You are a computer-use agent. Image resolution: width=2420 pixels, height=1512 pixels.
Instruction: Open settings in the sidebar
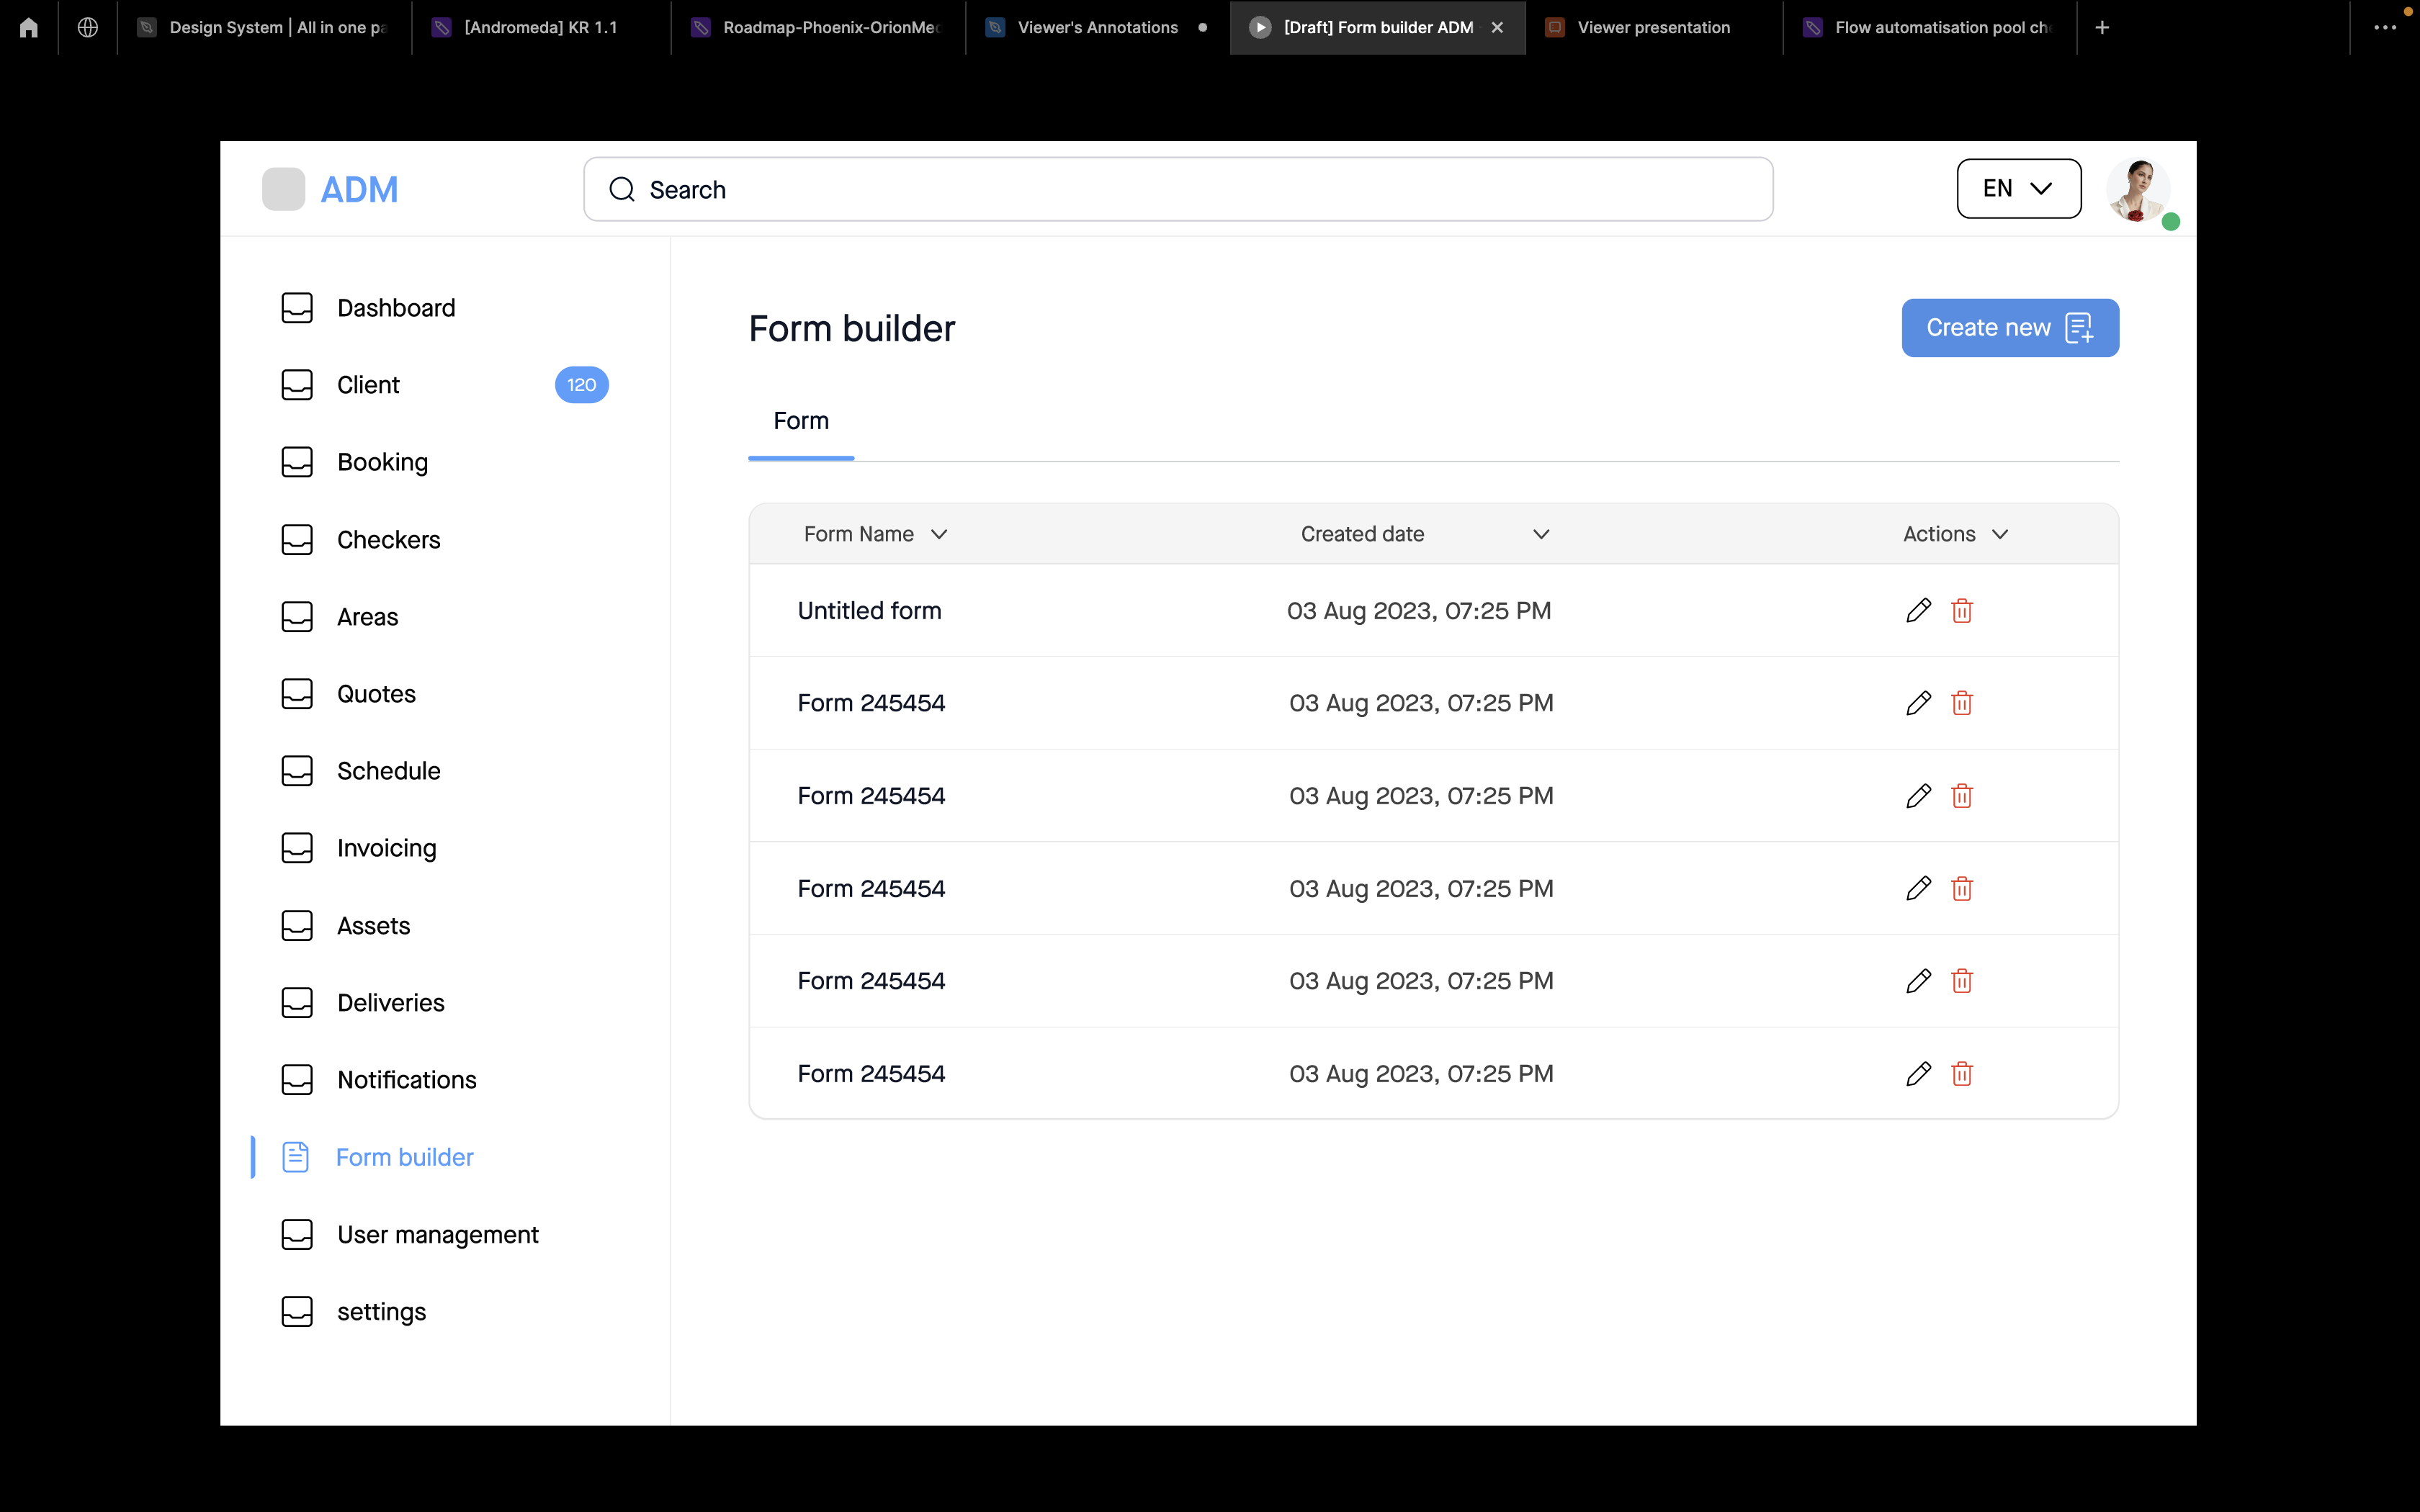coord(381,1312)
